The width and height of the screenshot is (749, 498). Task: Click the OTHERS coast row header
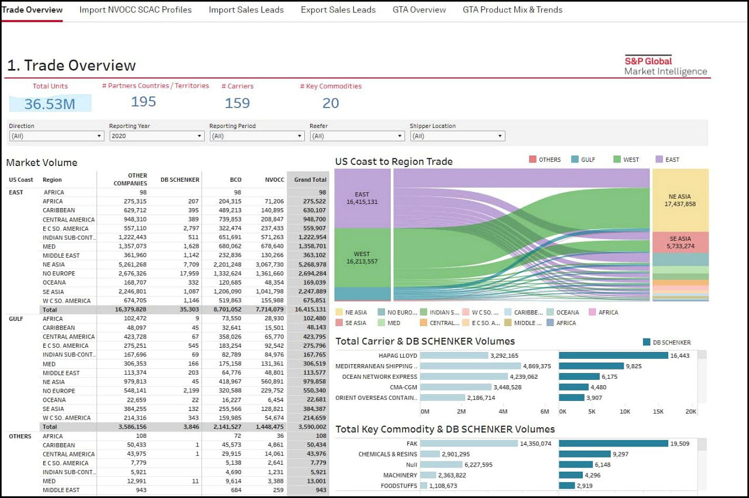pyautogui.click(x=19, y=436)
